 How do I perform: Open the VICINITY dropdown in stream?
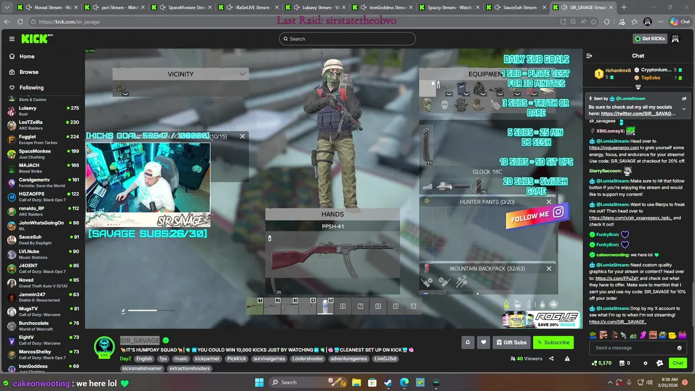coord(242,74)
